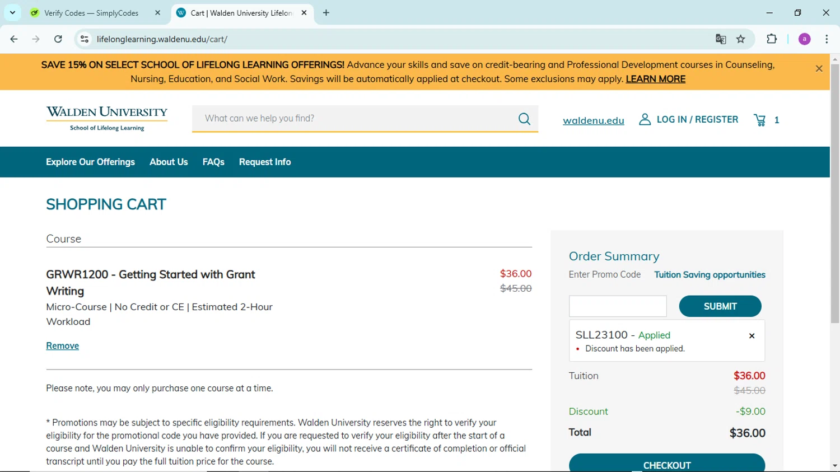Follow the LEARN MORE banner link
The height and width of the screenshot is (472, 840).
click(x=655, y=79)
